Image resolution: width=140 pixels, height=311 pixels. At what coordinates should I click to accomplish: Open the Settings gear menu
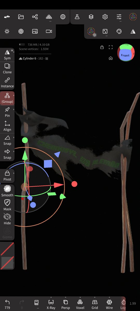[105, 17]
